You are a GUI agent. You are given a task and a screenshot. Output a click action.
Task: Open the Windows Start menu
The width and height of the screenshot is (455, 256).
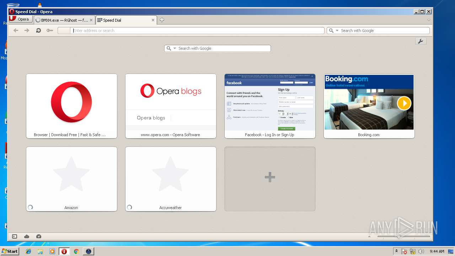[x=10, y=251]
